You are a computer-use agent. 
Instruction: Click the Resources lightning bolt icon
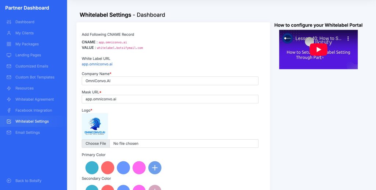[9, 88]
